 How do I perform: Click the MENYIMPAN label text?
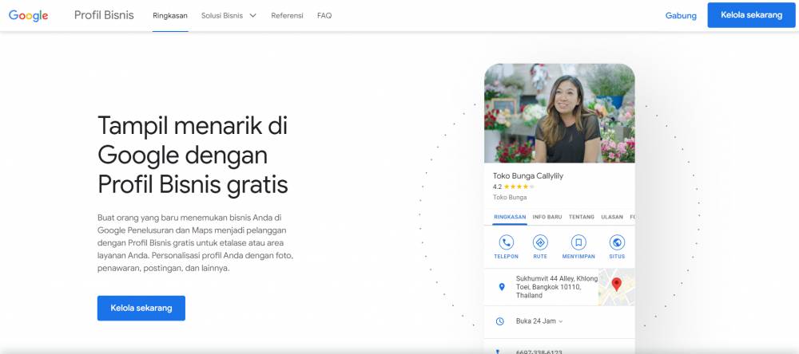click(578, 257)
